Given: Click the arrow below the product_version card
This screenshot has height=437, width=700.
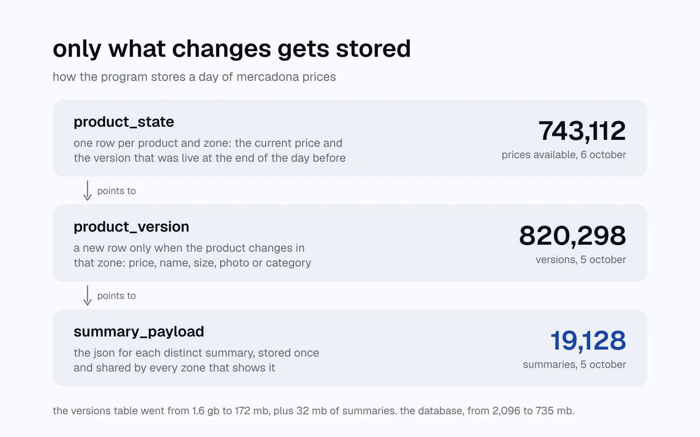Looking at the screenshot, I should (x=87, y=295).
